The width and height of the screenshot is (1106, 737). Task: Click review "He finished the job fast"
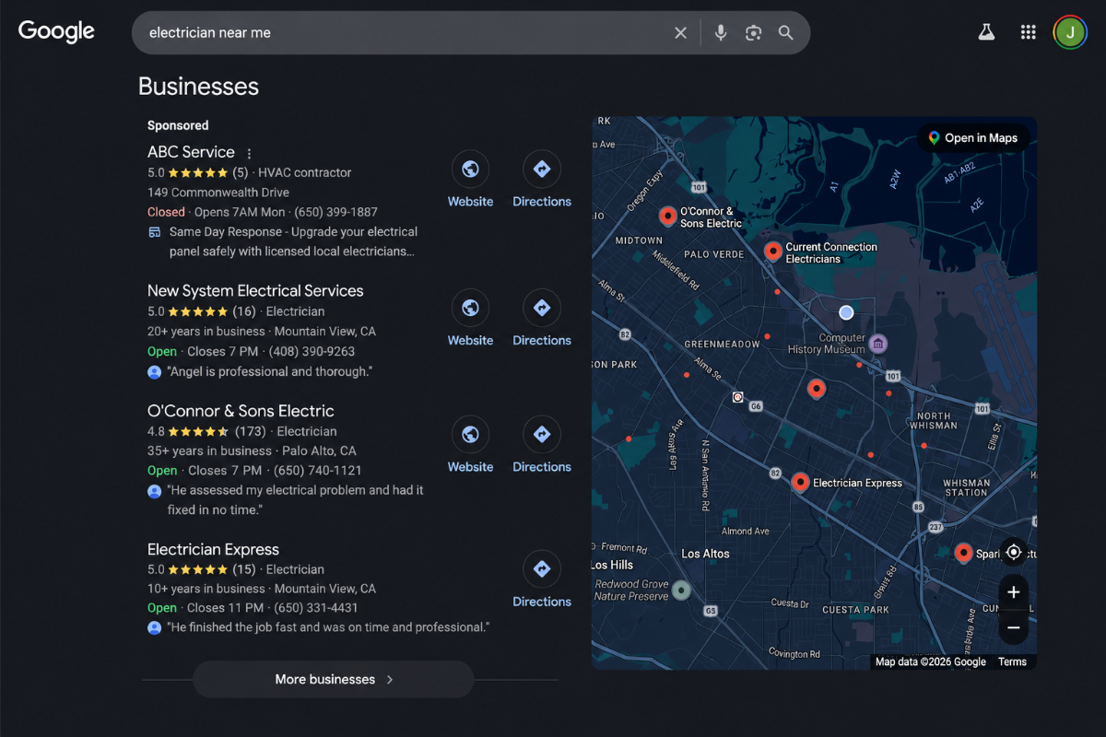point(328,627)
